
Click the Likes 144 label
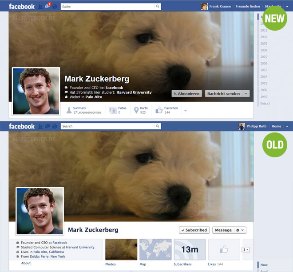click(215, 264)
